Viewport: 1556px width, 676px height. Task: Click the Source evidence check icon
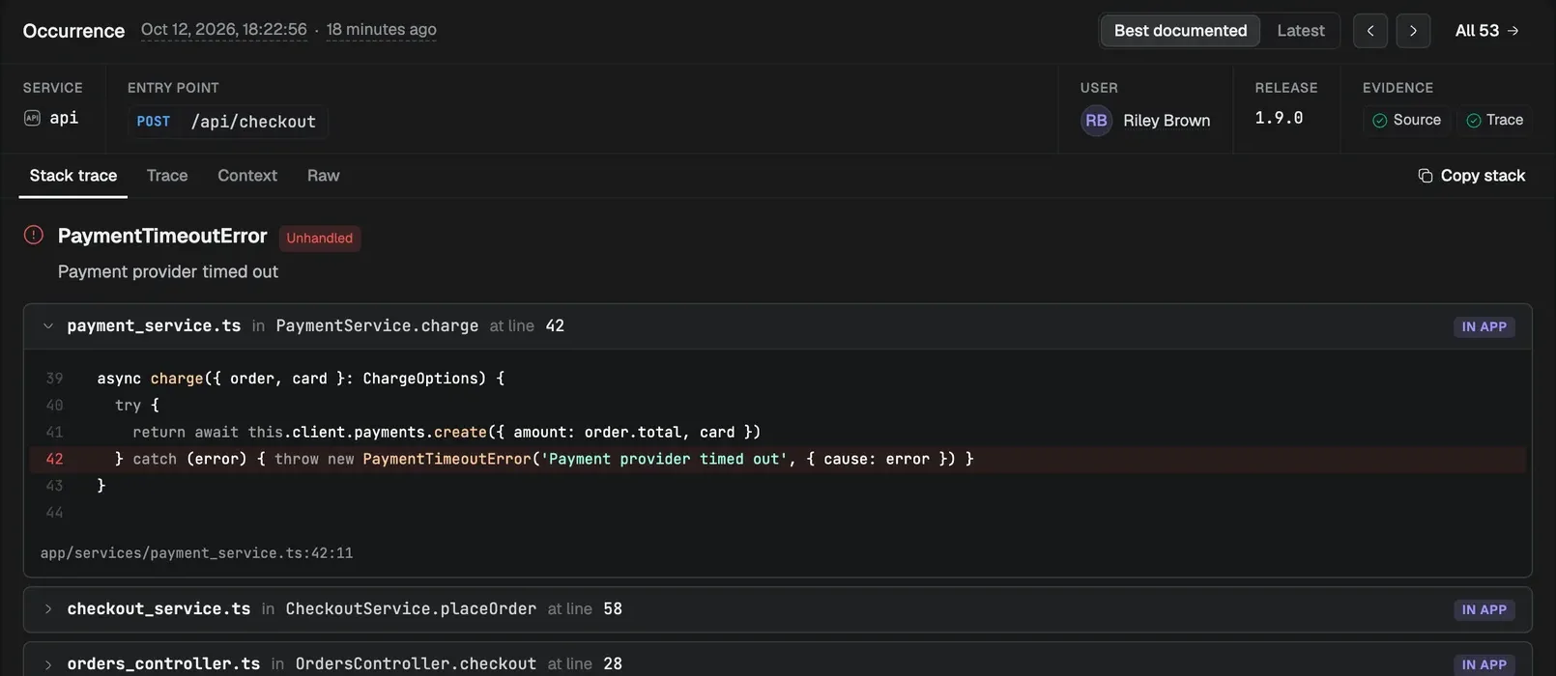point(1380,121)
